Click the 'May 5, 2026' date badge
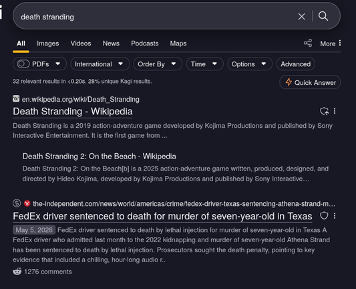 click(x=34, y=230)
